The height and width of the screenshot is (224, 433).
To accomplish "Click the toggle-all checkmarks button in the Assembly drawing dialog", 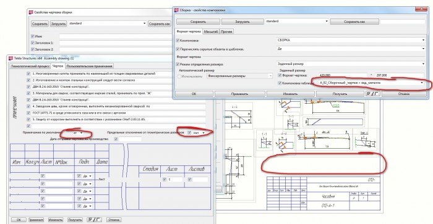I will tap(94, 220).
